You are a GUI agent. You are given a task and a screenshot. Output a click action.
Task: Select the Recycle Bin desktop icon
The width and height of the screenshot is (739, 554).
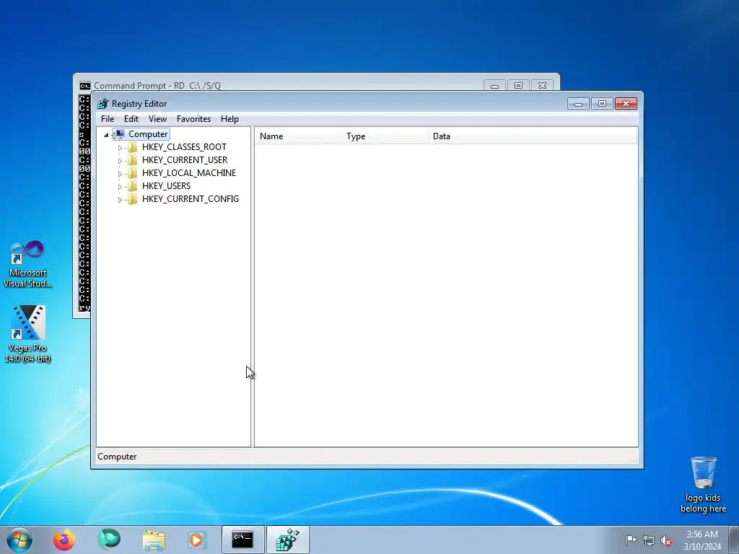pos(703,484)
